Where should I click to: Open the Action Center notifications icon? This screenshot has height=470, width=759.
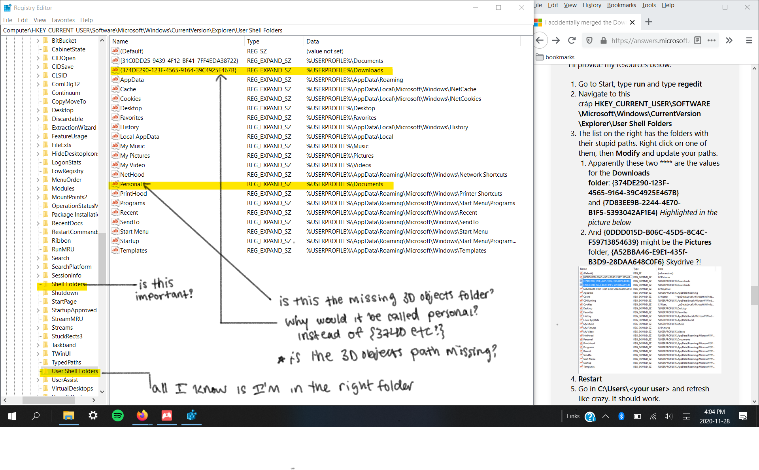(743, 416)
